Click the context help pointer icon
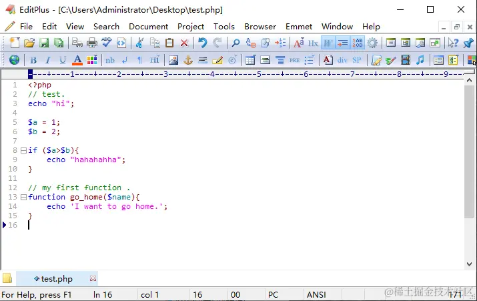The width and height of the screenshot is (477, 301). pos(453,43)
